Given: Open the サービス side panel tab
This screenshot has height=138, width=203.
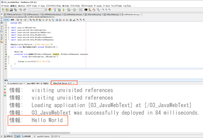Looking at the screenshot, I should 1,20.
